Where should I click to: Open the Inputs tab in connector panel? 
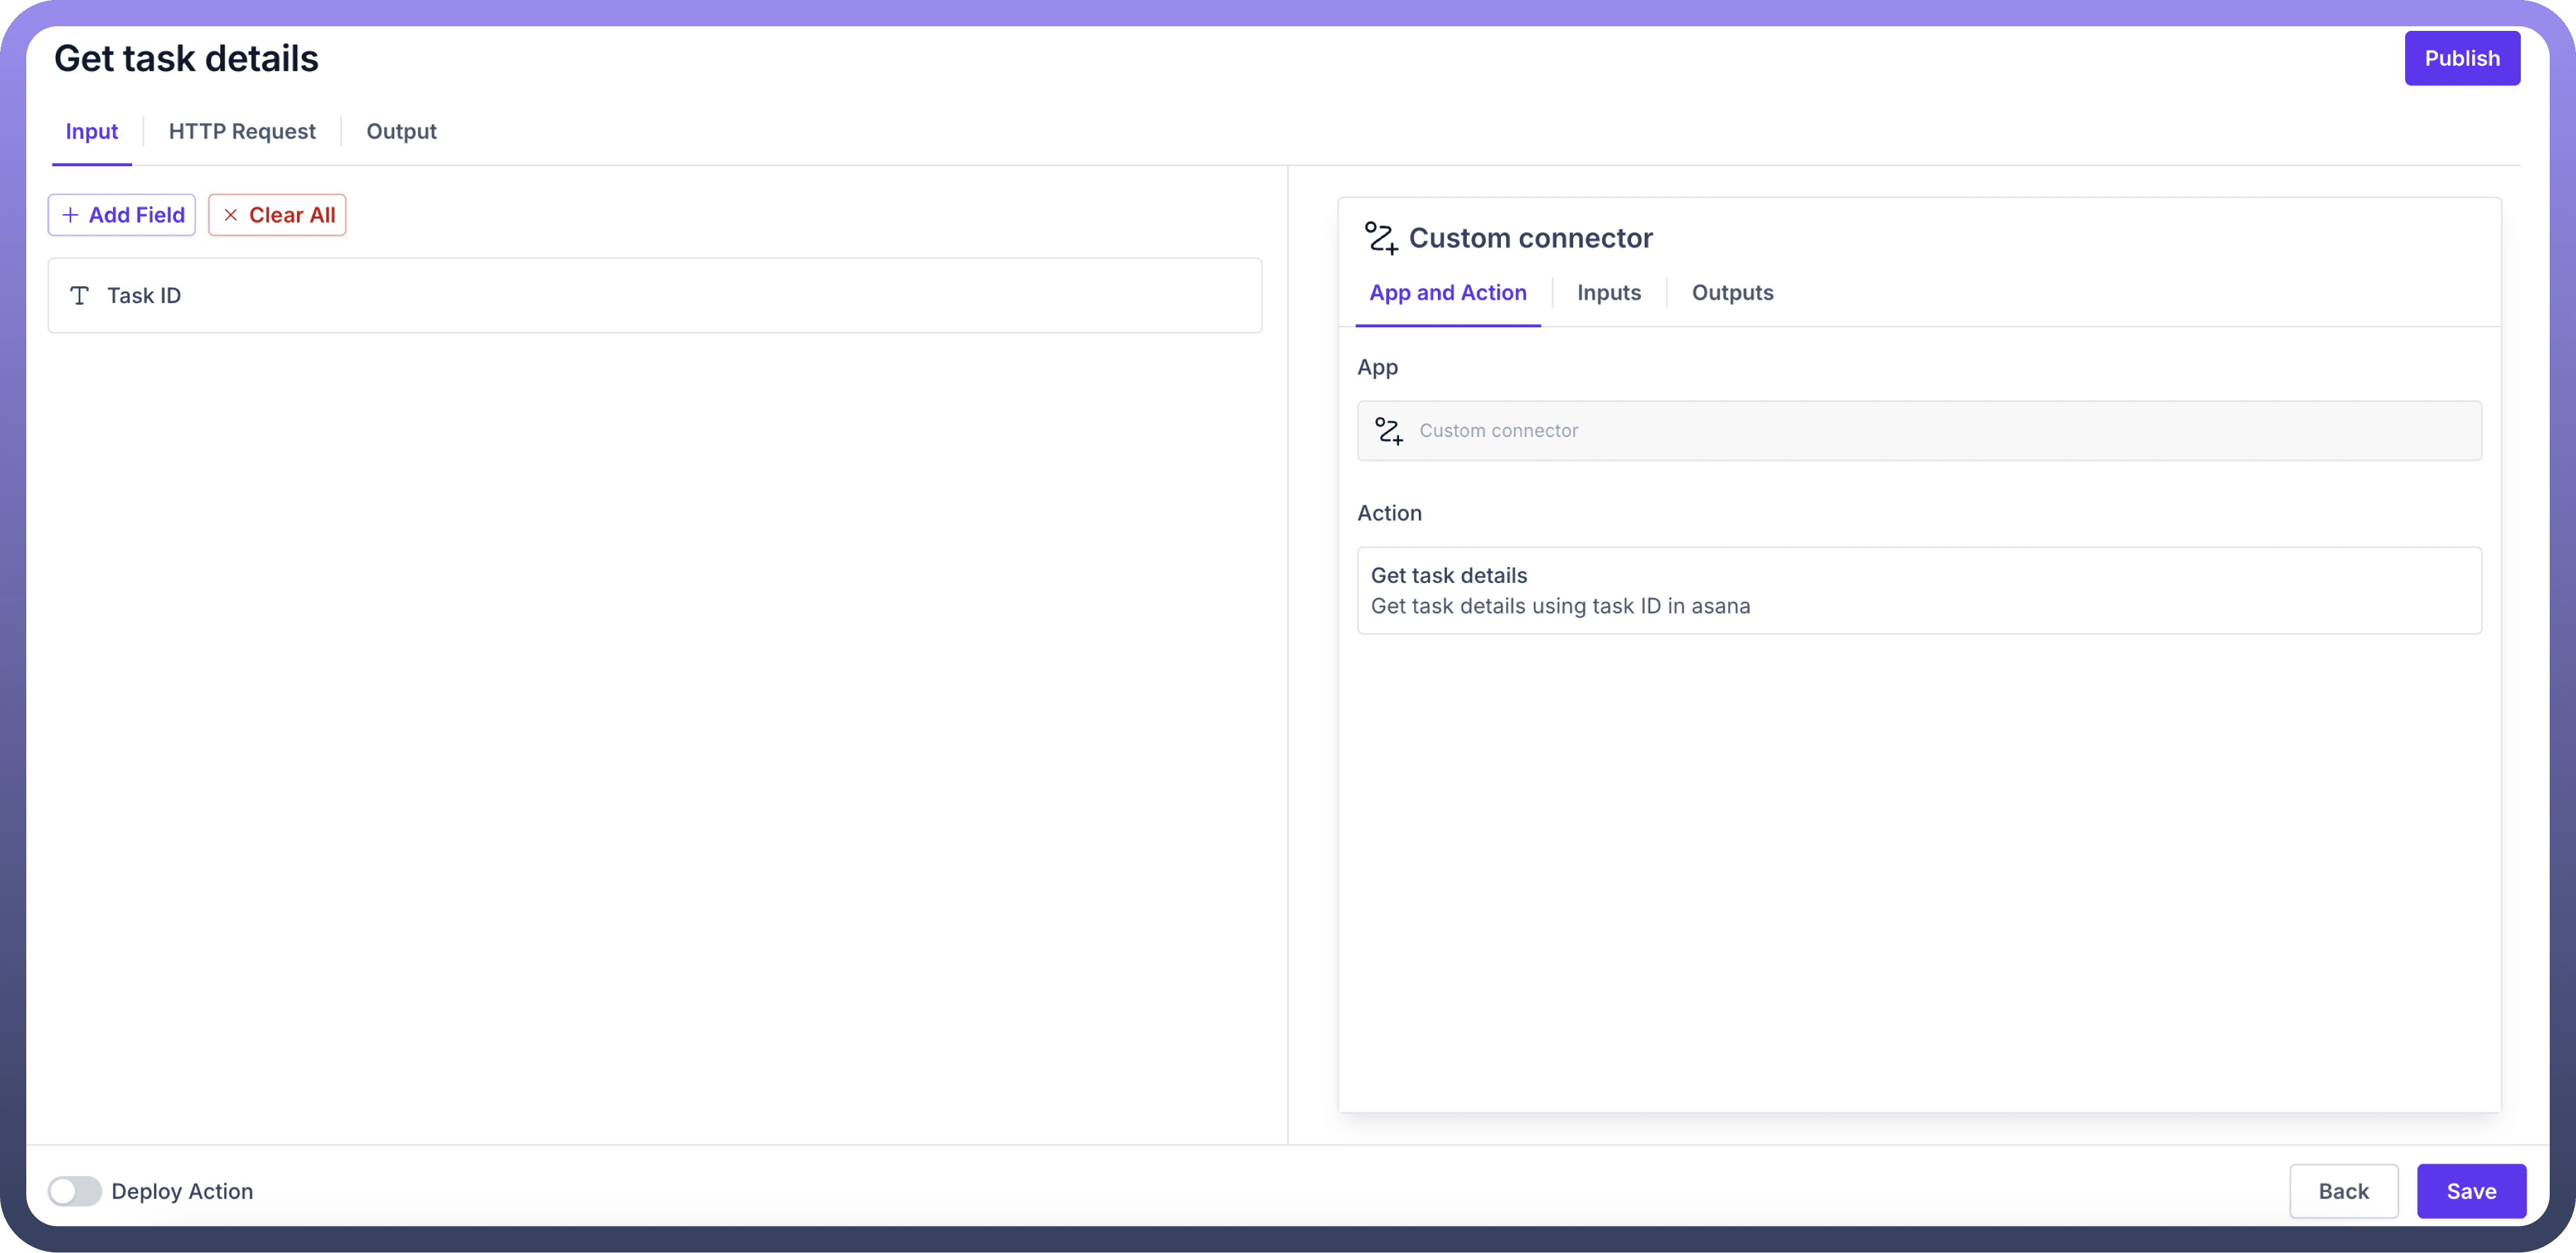(x=1608, y=293)
